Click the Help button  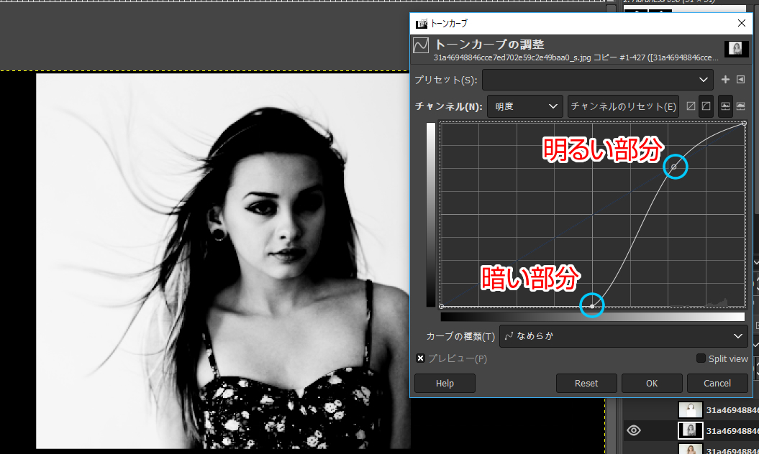[445, 384]
